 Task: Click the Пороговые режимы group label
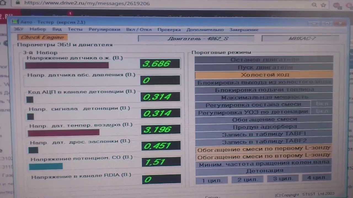tap(221, 52)
